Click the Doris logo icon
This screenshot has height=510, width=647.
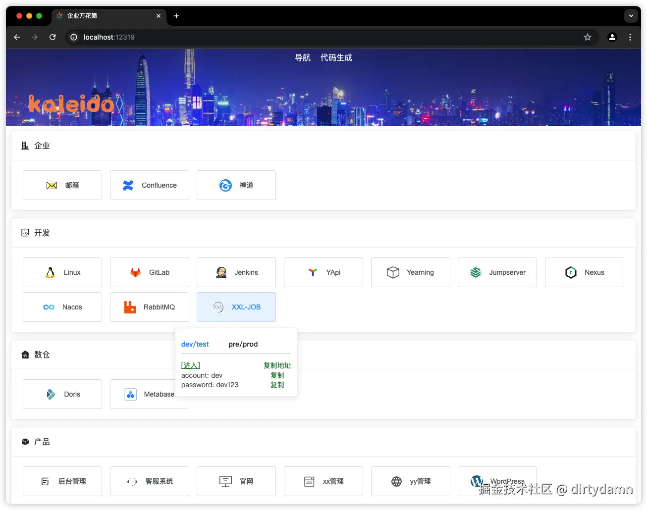(x=51, y=394)
